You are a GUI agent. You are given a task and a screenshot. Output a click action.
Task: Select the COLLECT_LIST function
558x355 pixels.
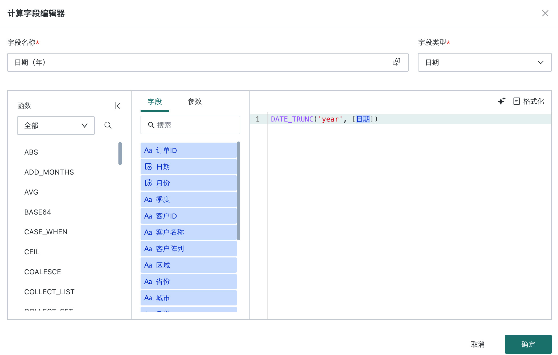coord(49,292)
